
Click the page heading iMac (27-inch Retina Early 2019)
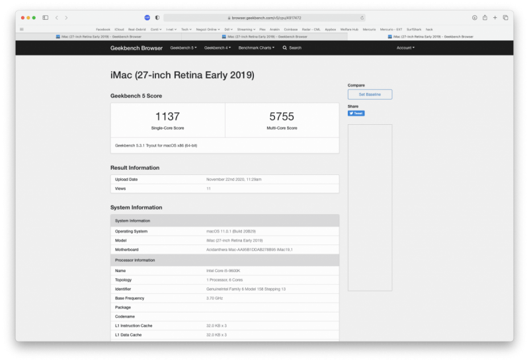point(183,75)
